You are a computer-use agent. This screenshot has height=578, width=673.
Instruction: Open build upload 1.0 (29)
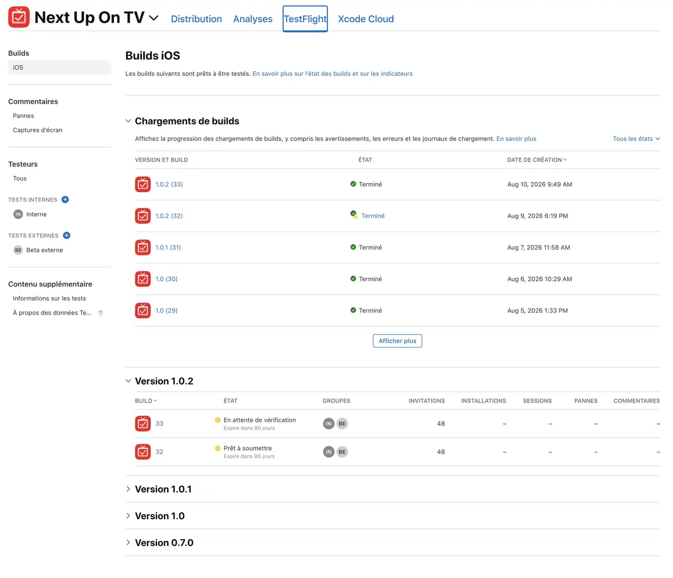[167, 310]
